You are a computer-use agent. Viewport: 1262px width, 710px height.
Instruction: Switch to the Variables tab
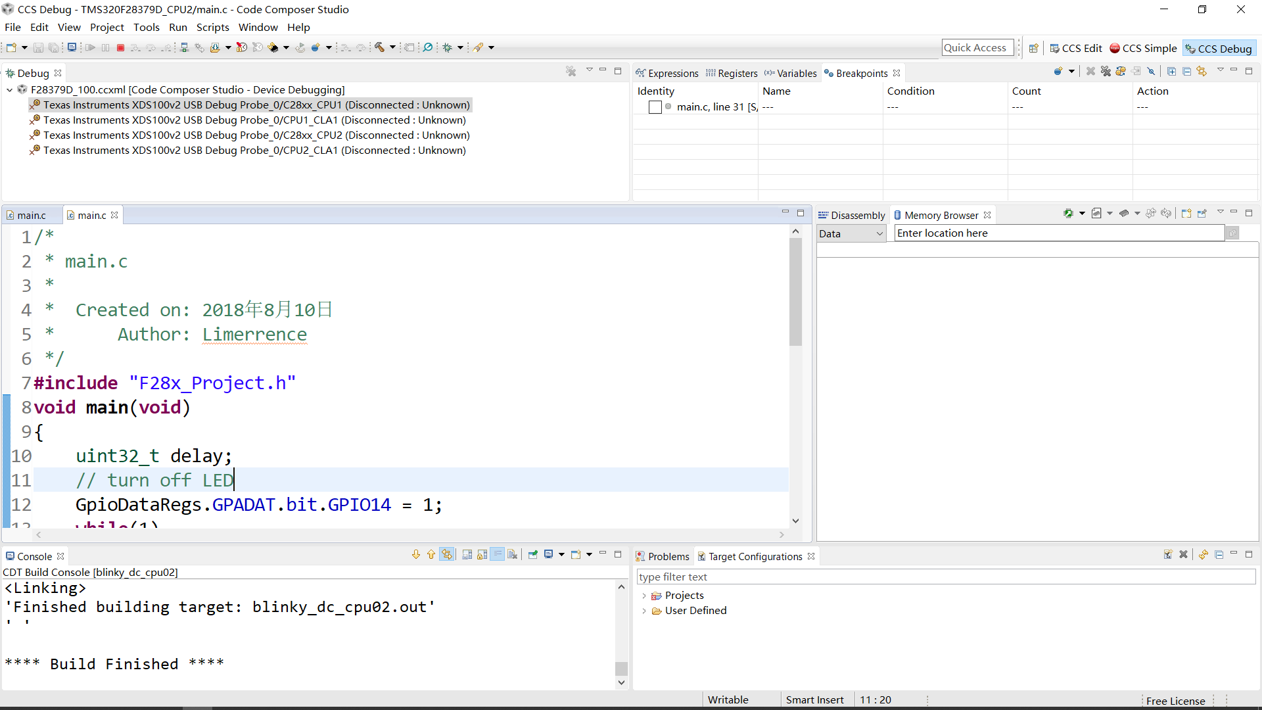[x=791, y=73]
